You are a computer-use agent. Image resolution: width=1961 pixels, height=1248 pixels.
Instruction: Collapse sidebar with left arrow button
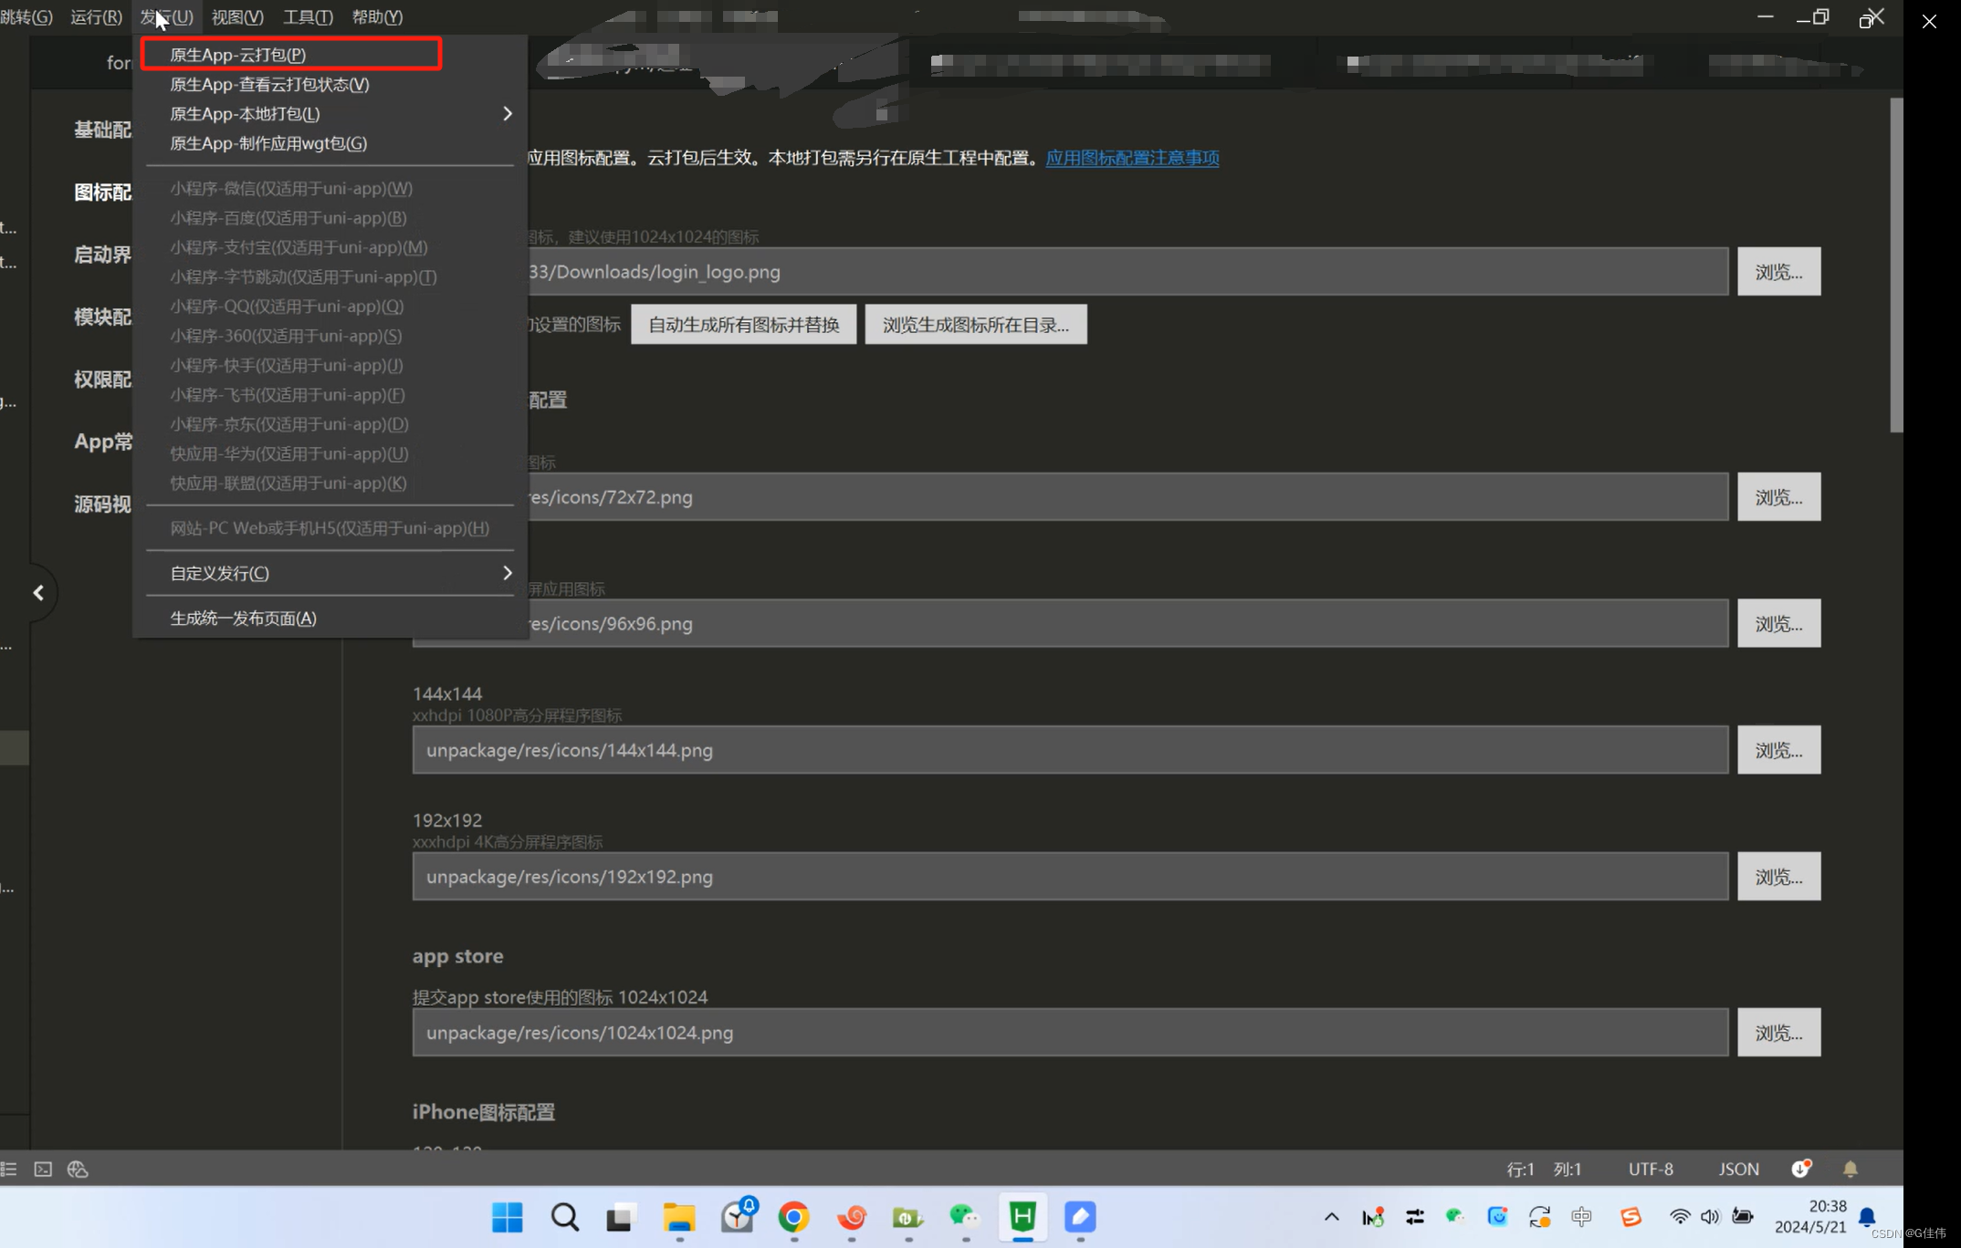coord(38,593)
